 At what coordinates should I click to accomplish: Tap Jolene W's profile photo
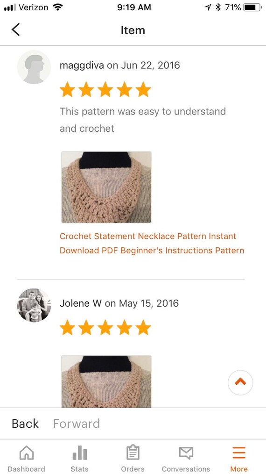pyautogui.click(x=34, y=305)
